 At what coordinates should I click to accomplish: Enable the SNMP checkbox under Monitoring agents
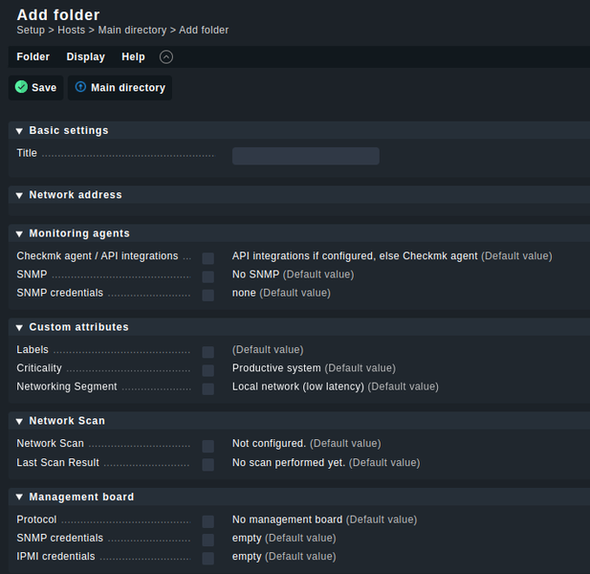(x=208, y=276)
